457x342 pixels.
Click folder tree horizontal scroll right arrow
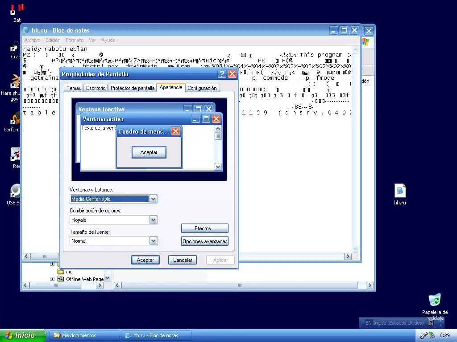pyautogui.click(x=100, y=285)
